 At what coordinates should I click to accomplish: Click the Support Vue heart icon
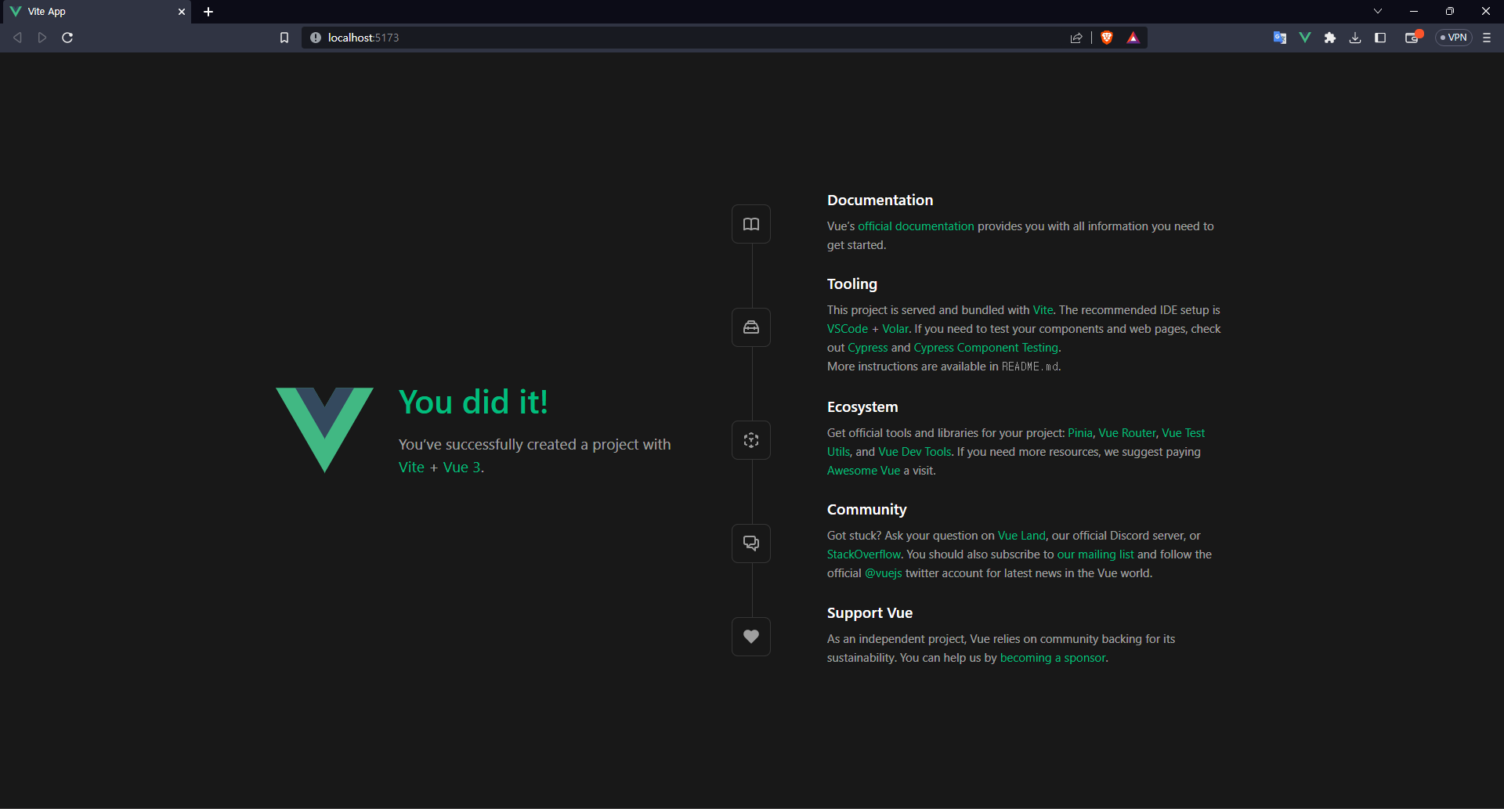click(750, 637)
